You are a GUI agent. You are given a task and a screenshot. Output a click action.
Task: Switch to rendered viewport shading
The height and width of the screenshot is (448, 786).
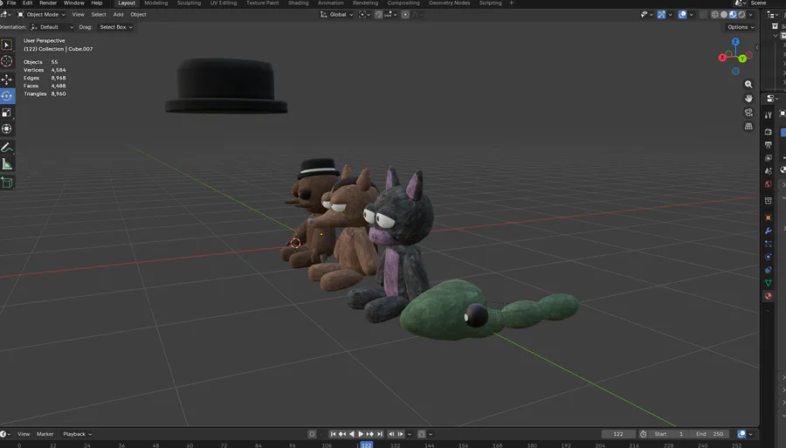coord(741,15)
